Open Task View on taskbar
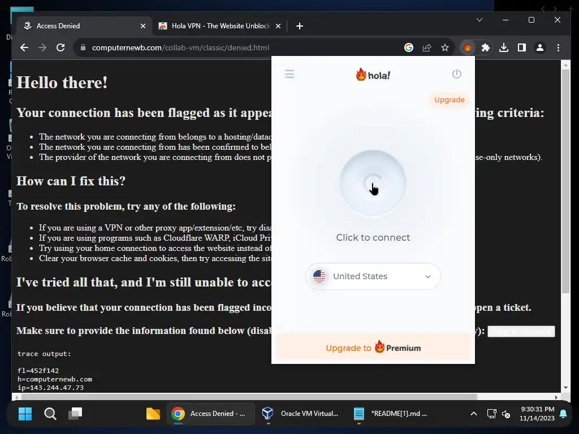The width and height of the screenshot is (579, 434). click(75, 414)
